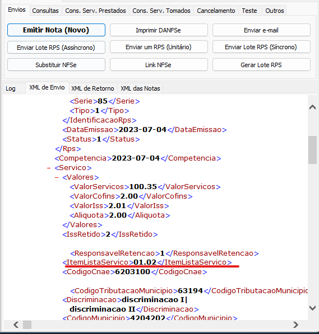Click vertical scrollbar up arrow
Image resolution: width=319 pixels, height=334 pixels.
click(x=312, y=107)
